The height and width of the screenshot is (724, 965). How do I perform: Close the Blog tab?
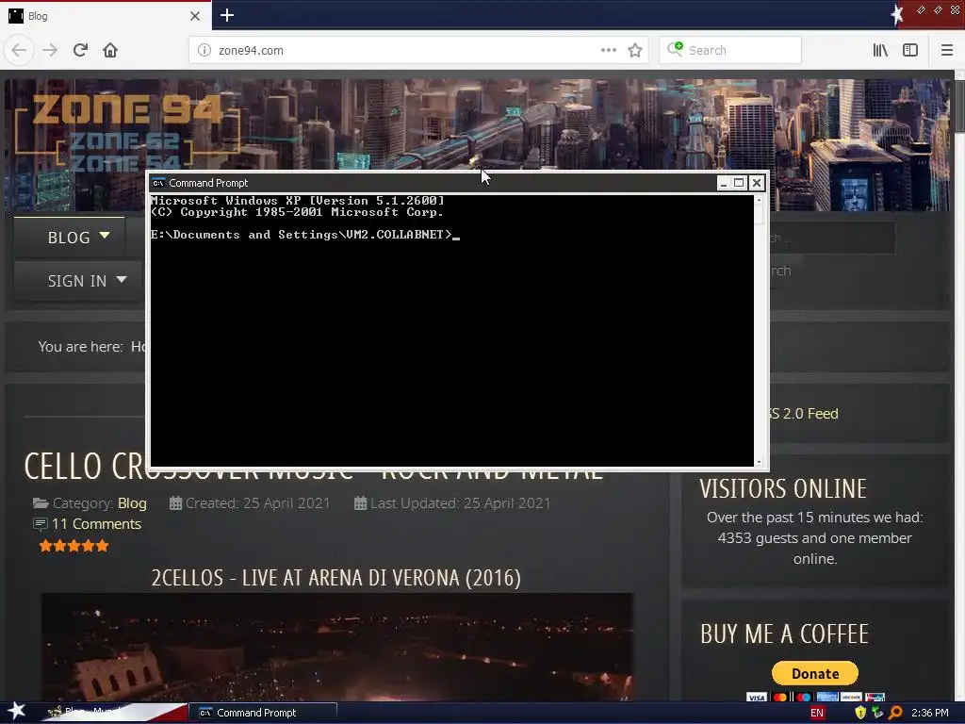pos(195,16)
